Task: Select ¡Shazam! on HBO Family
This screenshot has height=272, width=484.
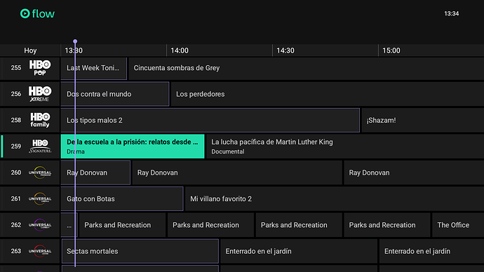Action: tap(423, 121)
